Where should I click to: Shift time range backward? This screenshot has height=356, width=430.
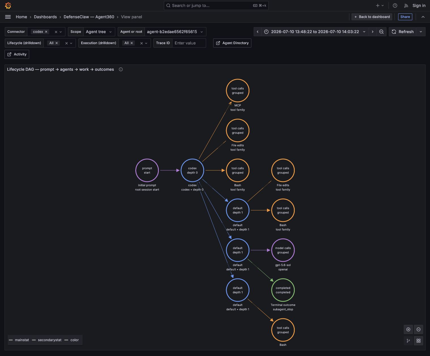coord(258,32)
